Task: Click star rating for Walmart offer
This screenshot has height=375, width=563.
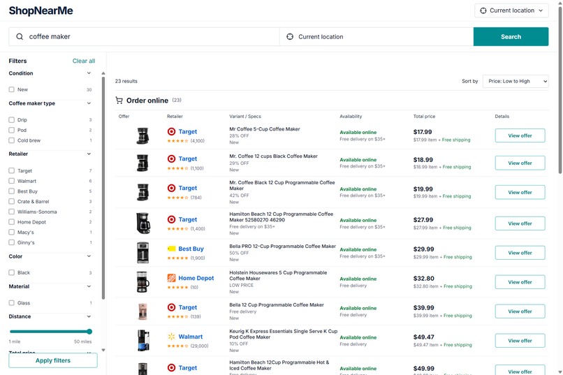Action: pyautogui.click(x=177, y=346)
